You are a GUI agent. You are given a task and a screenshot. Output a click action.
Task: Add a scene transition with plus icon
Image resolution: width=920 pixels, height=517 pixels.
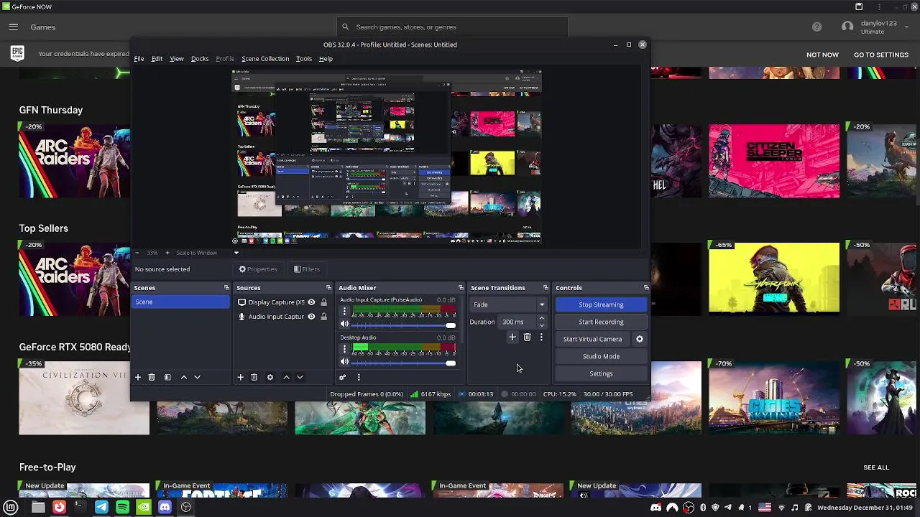tap(512, 337)
